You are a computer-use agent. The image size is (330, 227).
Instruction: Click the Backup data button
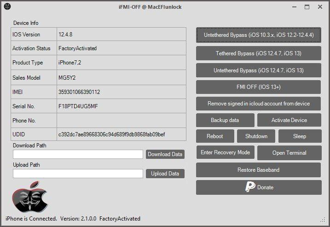coord(225,120)
